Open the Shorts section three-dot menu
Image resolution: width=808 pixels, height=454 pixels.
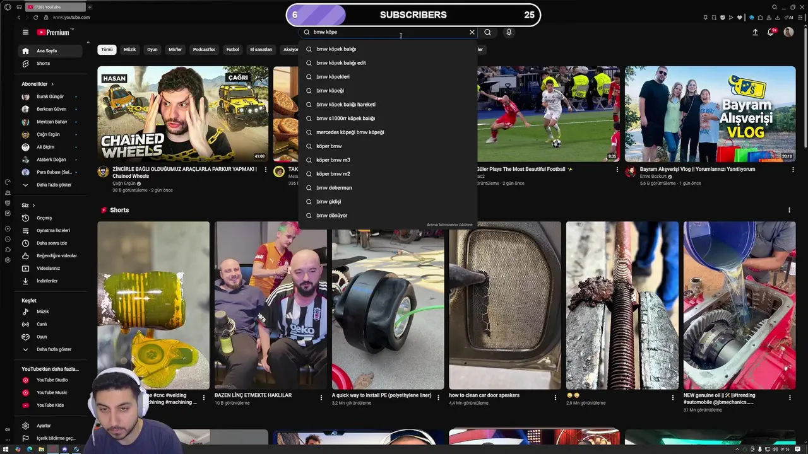[789, 210]
